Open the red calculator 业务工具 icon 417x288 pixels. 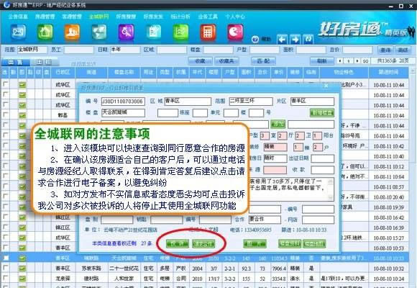(208, 32)
